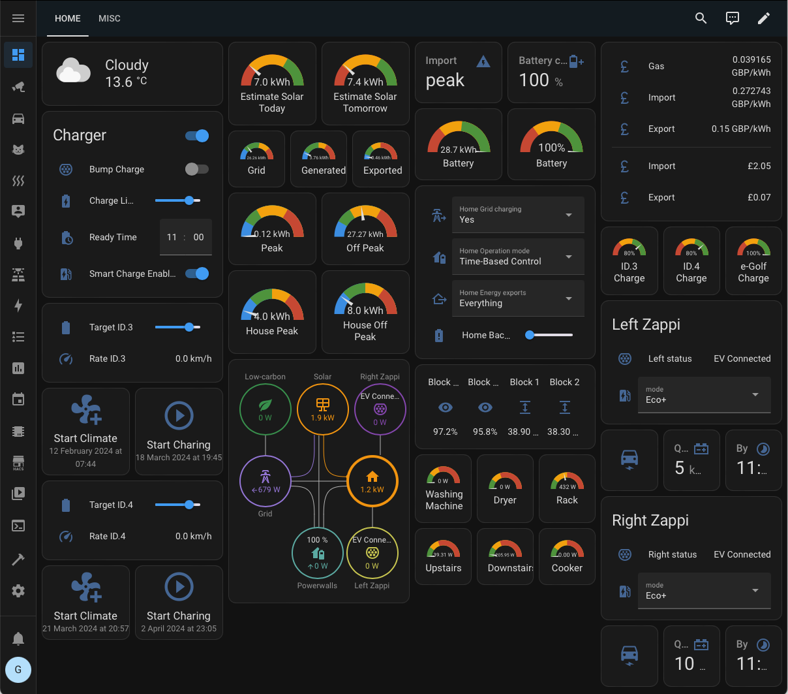
Task: Open the heating waves sidebar icon
Action: pos(18,181)
